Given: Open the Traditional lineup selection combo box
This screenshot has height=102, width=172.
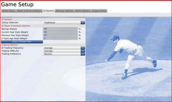Looking at the screenshot, I should (x=64, y=23).
